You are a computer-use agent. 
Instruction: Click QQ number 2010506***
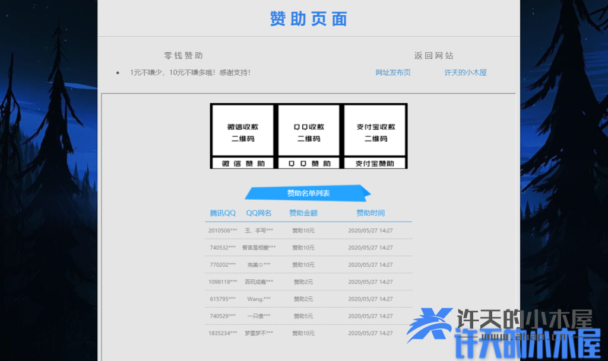[x=223, y=231]
